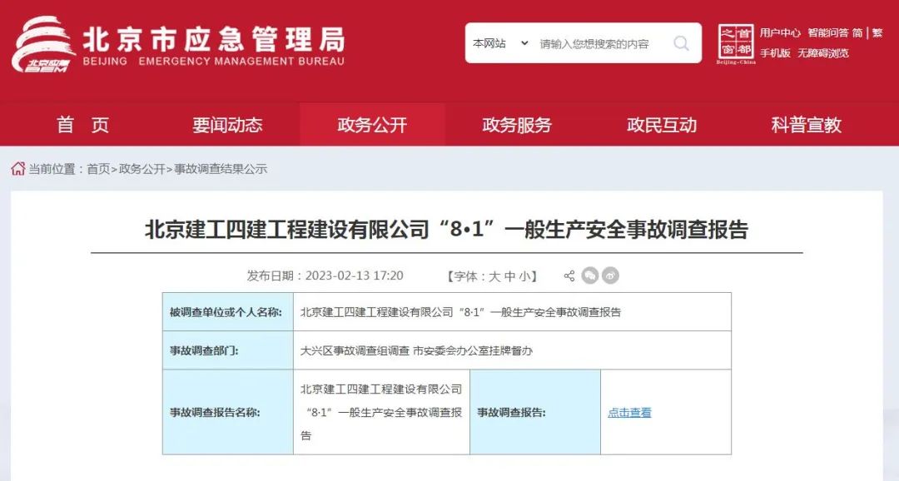Switch to traditional Chinese 繁
This screenshot has width=899, height=481.
point(878,32)
